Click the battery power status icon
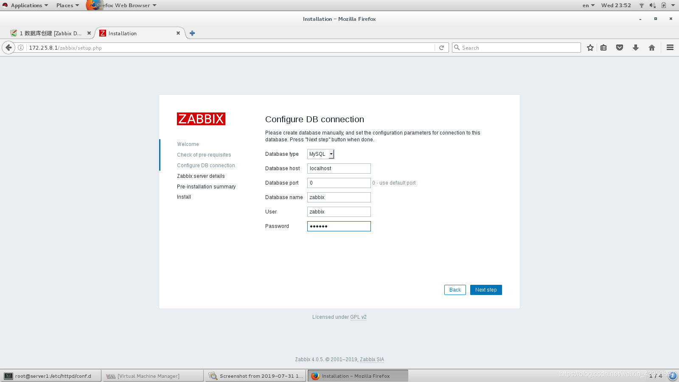The height and width of the screenshot is (382, 679). (663, 5)
